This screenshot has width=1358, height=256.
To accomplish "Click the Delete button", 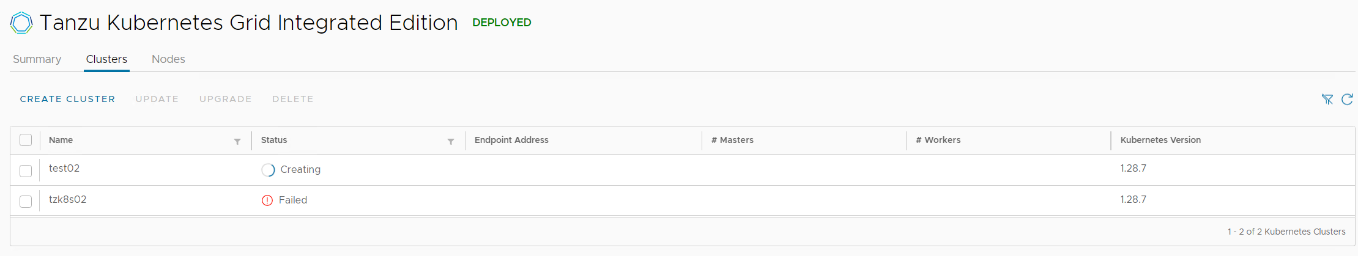I will pos(293,99).
